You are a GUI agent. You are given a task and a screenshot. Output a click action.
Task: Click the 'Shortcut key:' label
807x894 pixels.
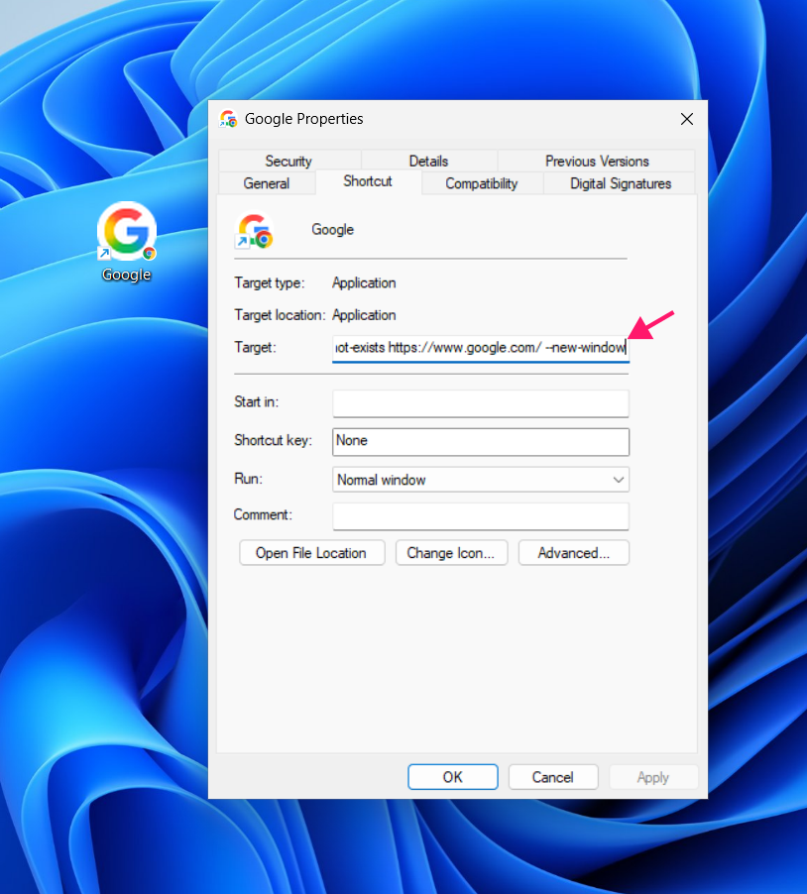[274, 440]
